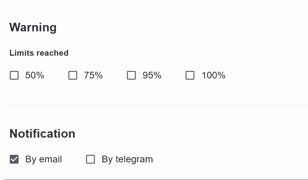Click the 75% label text

click(93, 75)
